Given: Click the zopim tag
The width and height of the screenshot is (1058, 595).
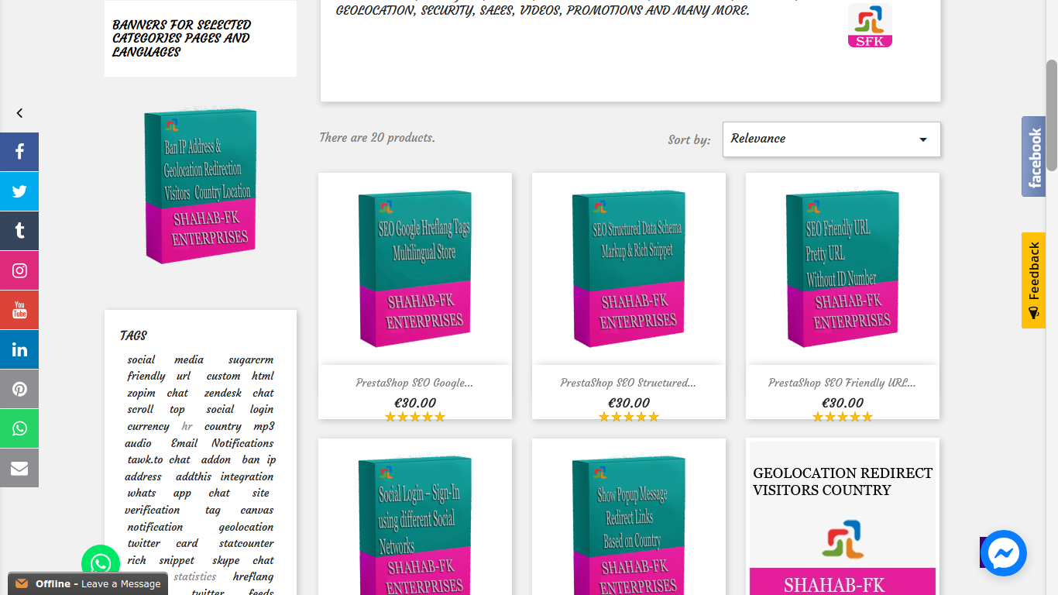Looking at the screenshot, I should [142, 393].
